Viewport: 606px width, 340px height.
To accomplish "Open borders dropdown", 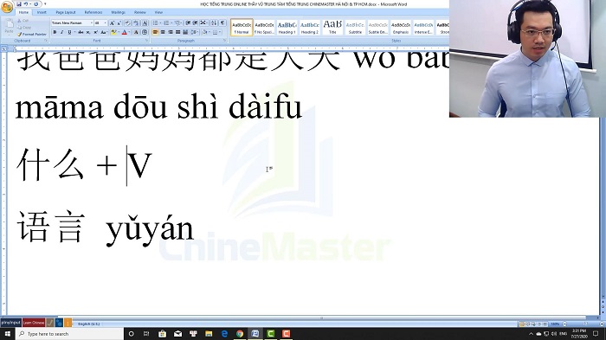I will (x=220, y=32).
